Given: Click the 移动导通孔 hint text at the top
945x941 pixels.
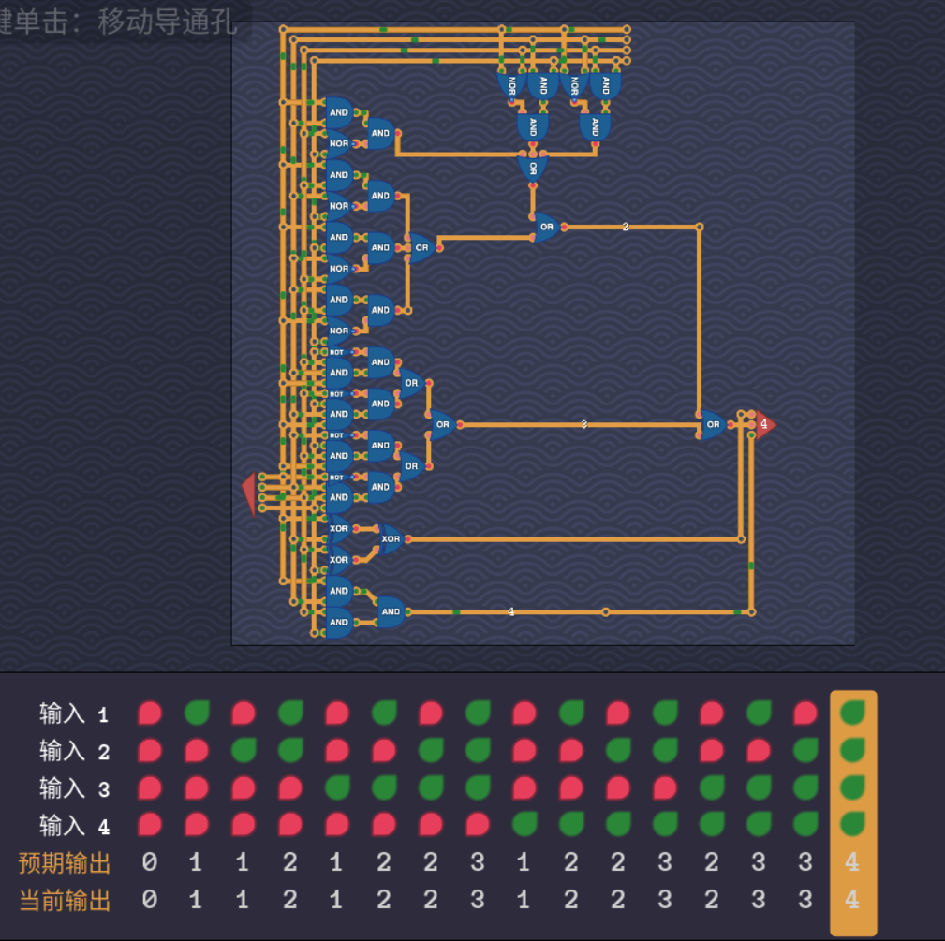Looking at the screenshot, I should (169, 22).
